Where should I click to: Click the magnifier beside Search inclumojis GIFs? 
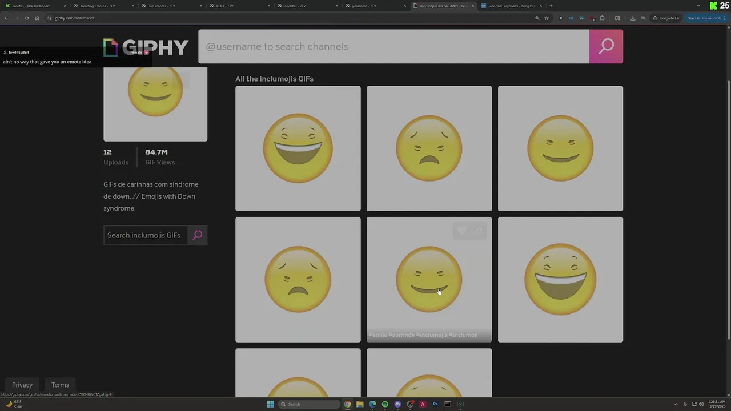pyautogui.click(x=198, y=235)
